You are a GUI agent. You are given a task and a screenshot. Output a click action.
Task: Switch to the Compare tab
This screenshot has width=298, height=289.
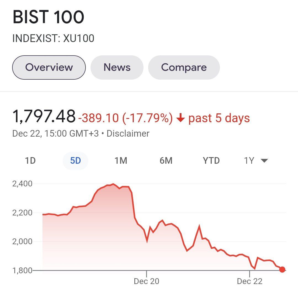click(184, 67)
